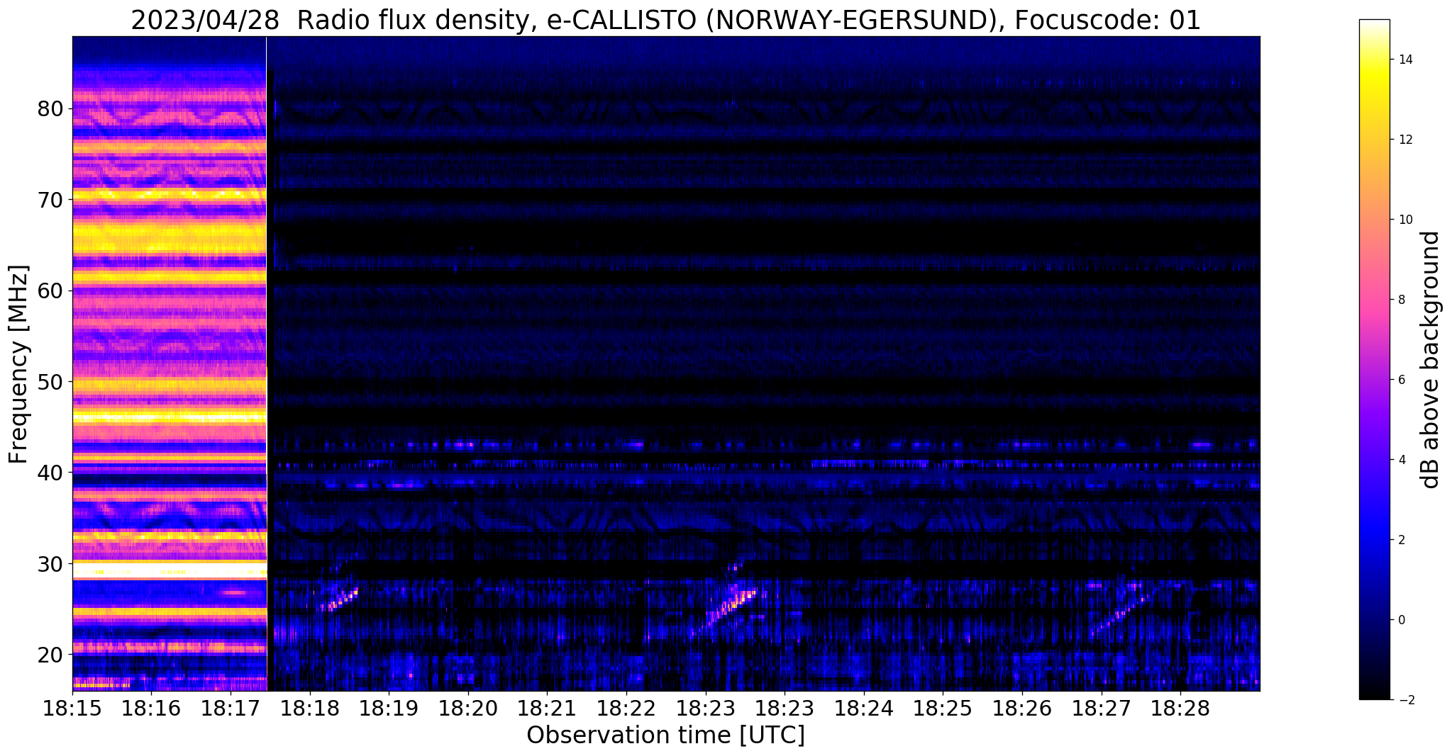This screenshot has width=1452, height=756.
Task: Select the 40 MHz tick label
Action: tap(51, 473)
